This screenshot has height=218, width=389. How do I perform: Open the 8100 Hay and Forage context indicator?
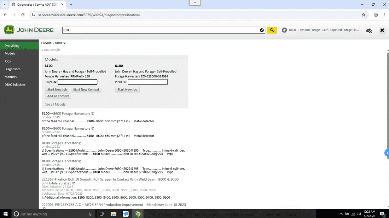point(320,30)
